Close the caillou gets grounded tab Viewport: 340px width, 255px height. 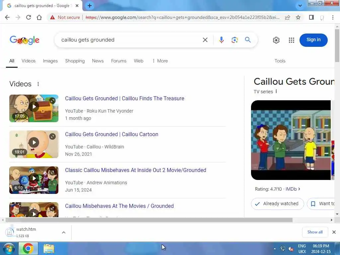(x=77, y=6)
